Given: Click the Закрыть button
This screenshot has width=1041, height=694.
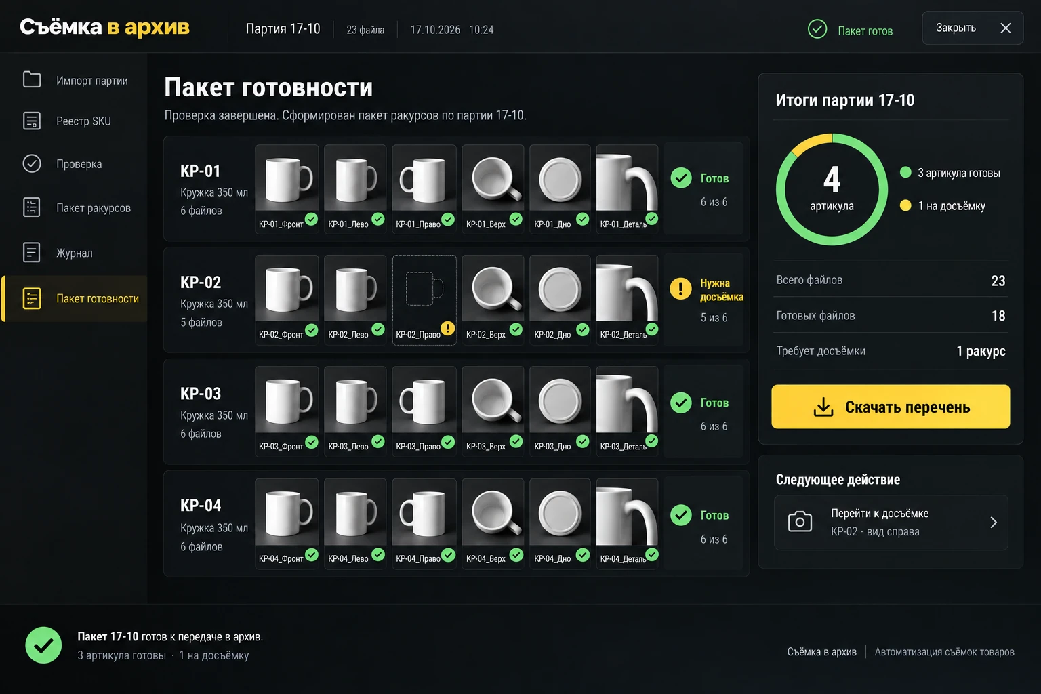Looking at the screenshot, I should point(973,28).
